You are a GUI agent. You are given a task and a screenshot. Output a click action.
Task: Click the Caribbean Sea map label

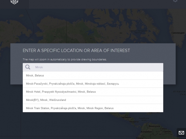click(144, 119)
